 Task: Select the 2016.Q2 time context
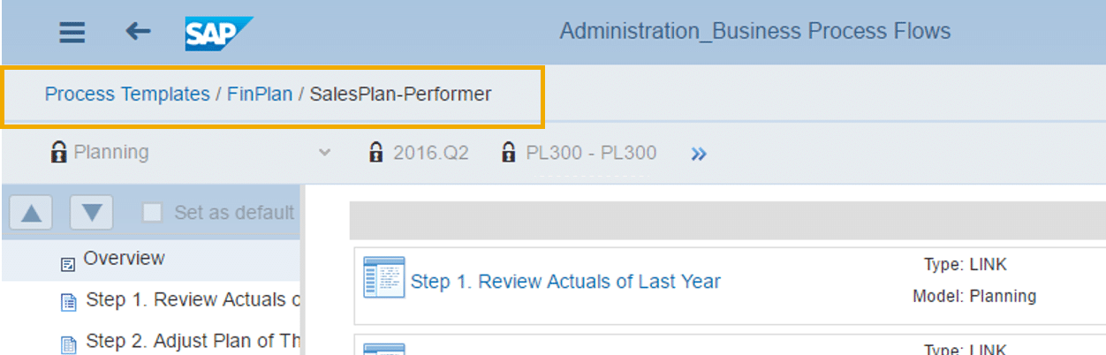pos(432,153)
